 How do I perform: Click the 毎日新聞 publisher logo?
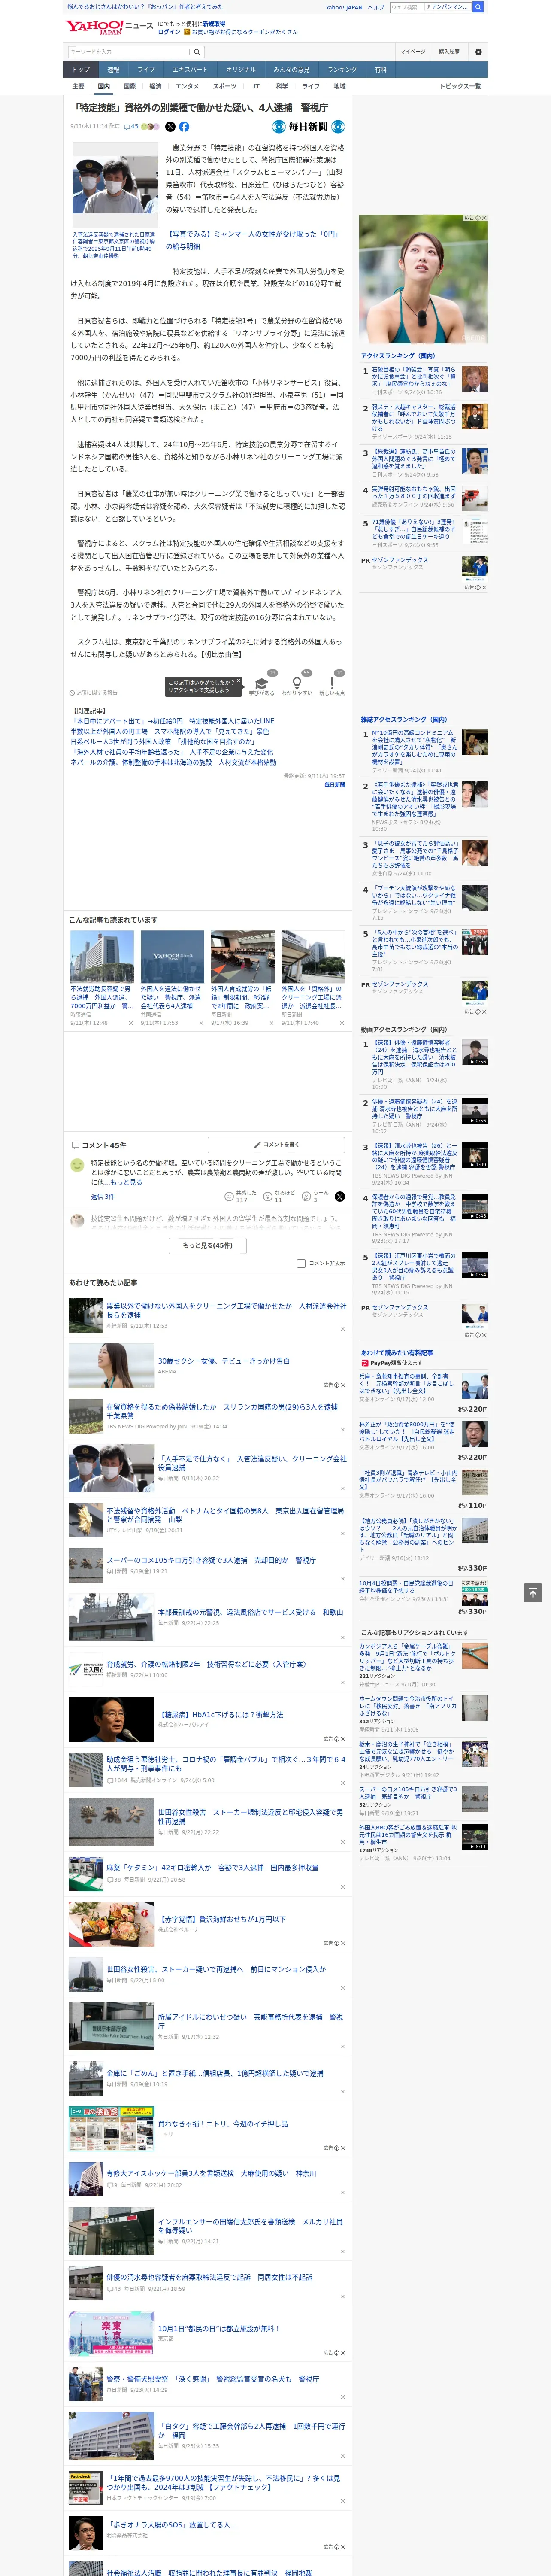[309, 127]
